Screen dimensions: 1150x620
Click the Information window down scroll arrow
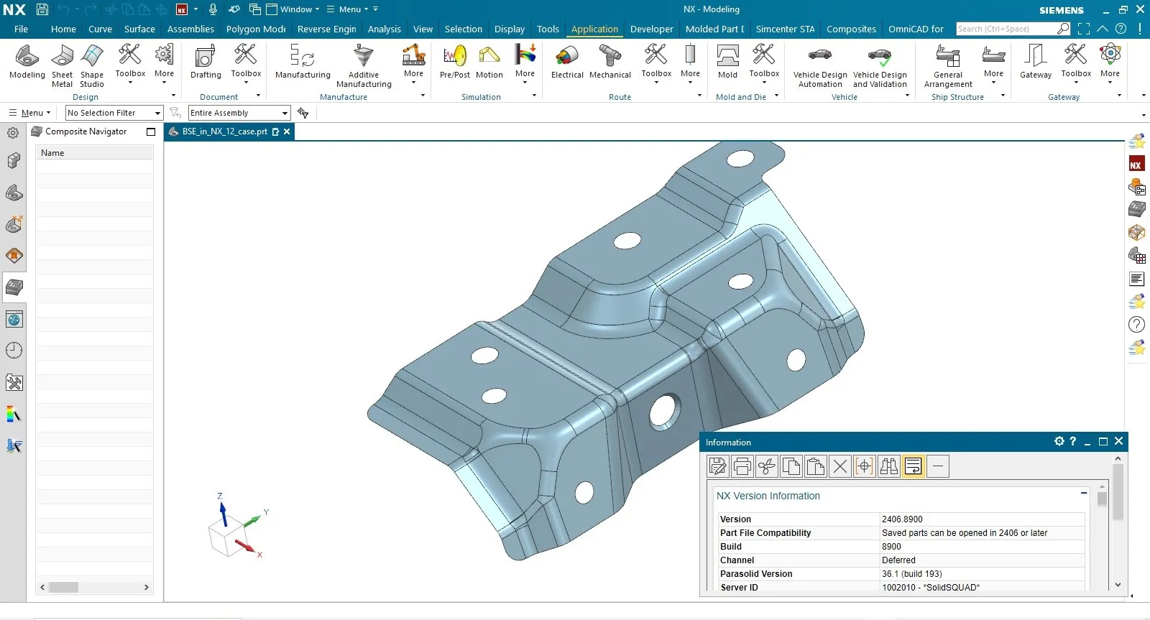tap(1118, 585)
